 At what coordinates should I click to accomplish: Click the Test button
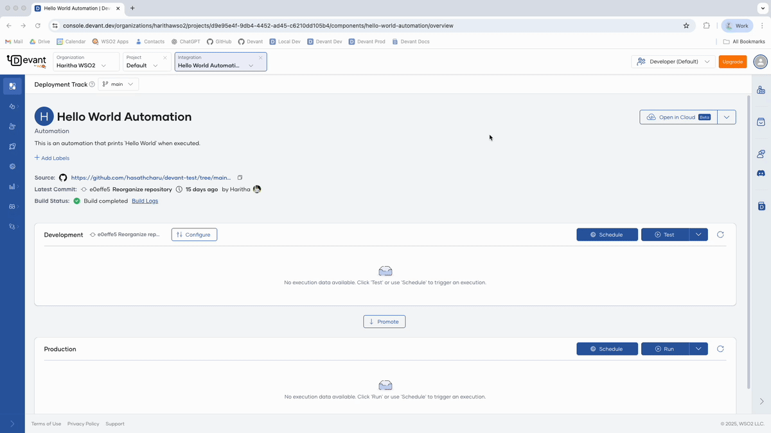pos(665,235)
